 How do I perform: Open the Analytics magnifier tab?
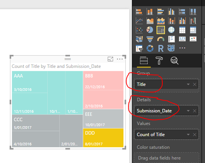click(174, 61)
